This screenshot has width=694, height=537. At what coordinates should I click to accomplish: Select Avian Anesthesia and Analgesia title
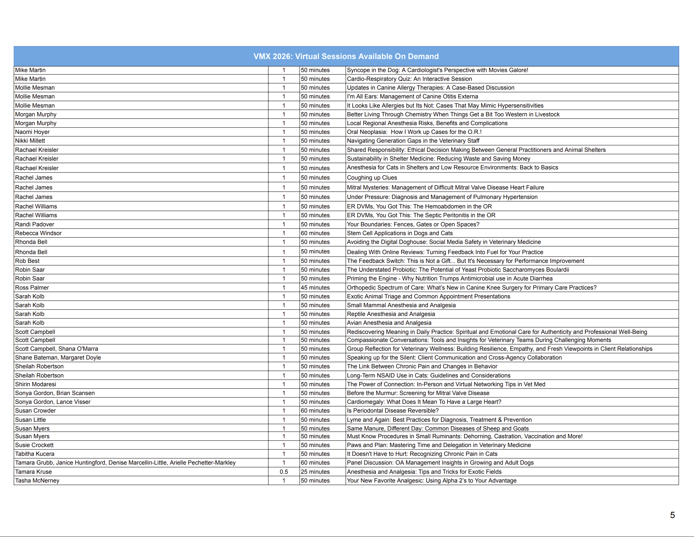click(x=389, y=323)
